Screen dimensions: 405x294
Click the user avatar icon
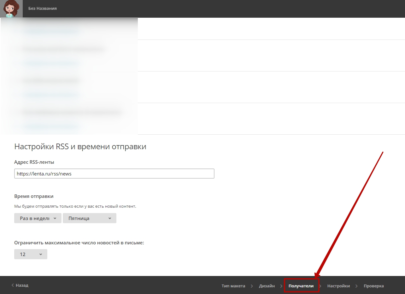pos(11,9)
